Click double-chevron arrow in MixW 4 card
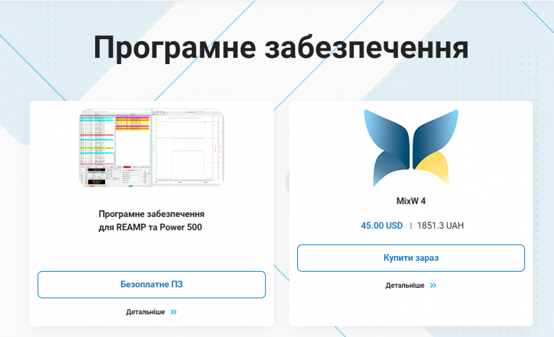The height and width of the screenshot is (337, 554). point(433,285)
